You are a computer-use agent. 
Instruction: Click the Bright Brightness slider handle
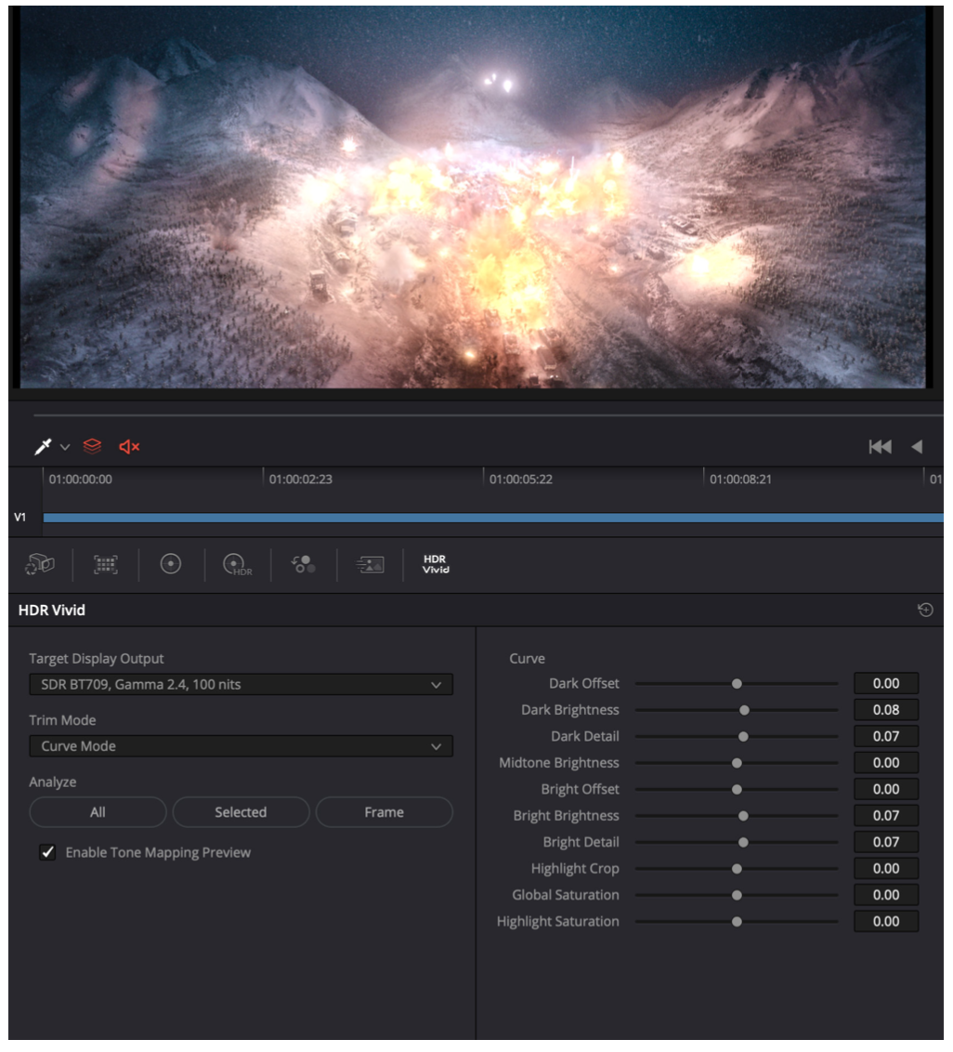coord(743,816)
